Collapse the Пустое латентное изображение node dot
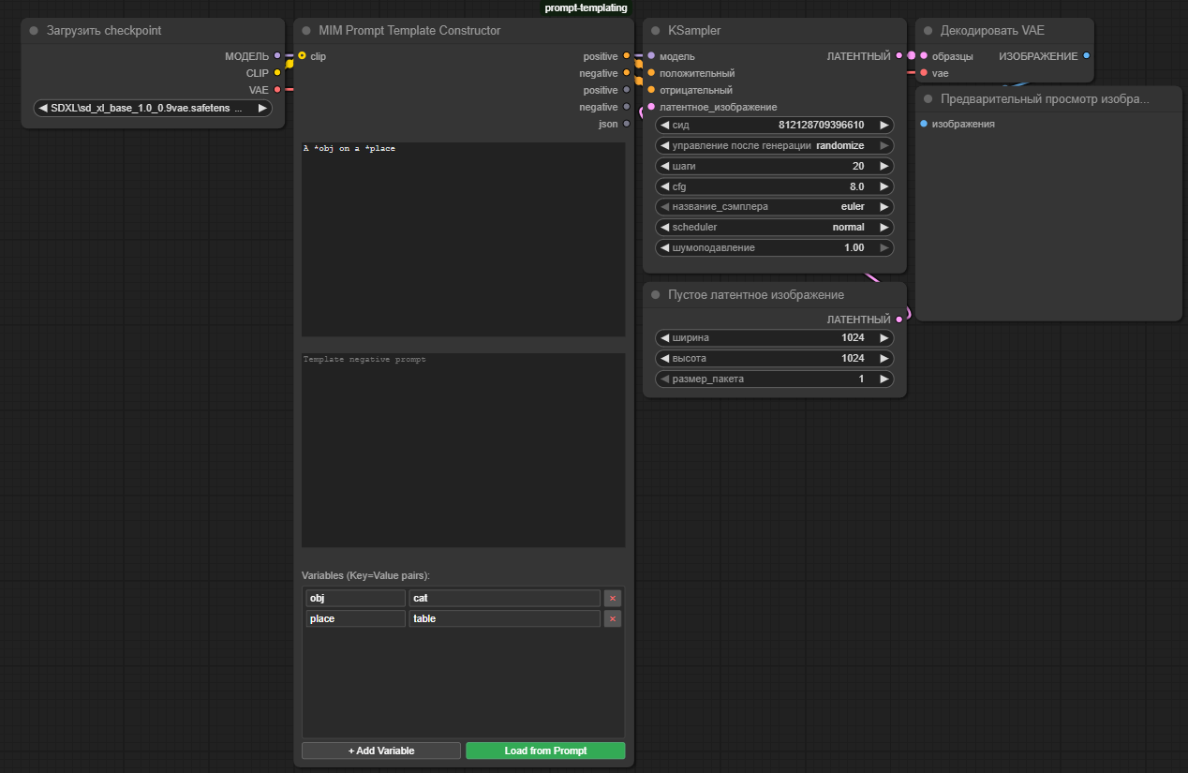Image resolution: width=1188 pixels, height=773 pixels. [656, 294]
